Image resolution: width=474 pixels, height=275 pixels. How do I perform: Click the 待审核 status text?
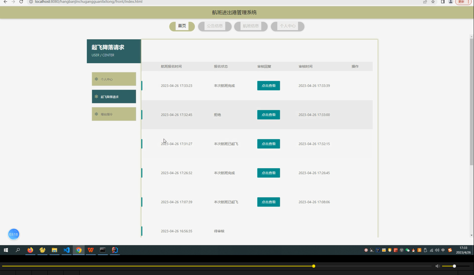(219, 231)
